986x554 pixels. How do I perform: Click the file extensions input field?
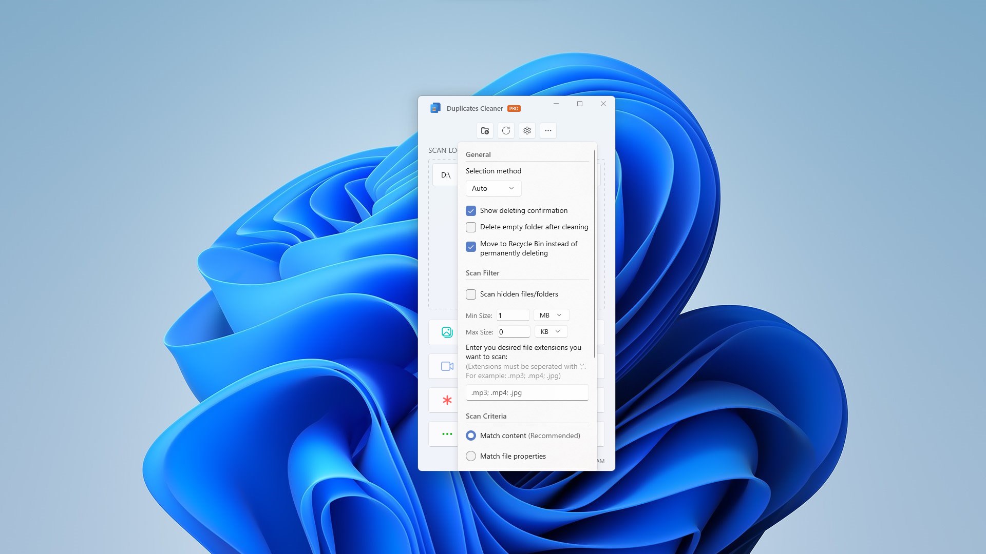[527, 392]
